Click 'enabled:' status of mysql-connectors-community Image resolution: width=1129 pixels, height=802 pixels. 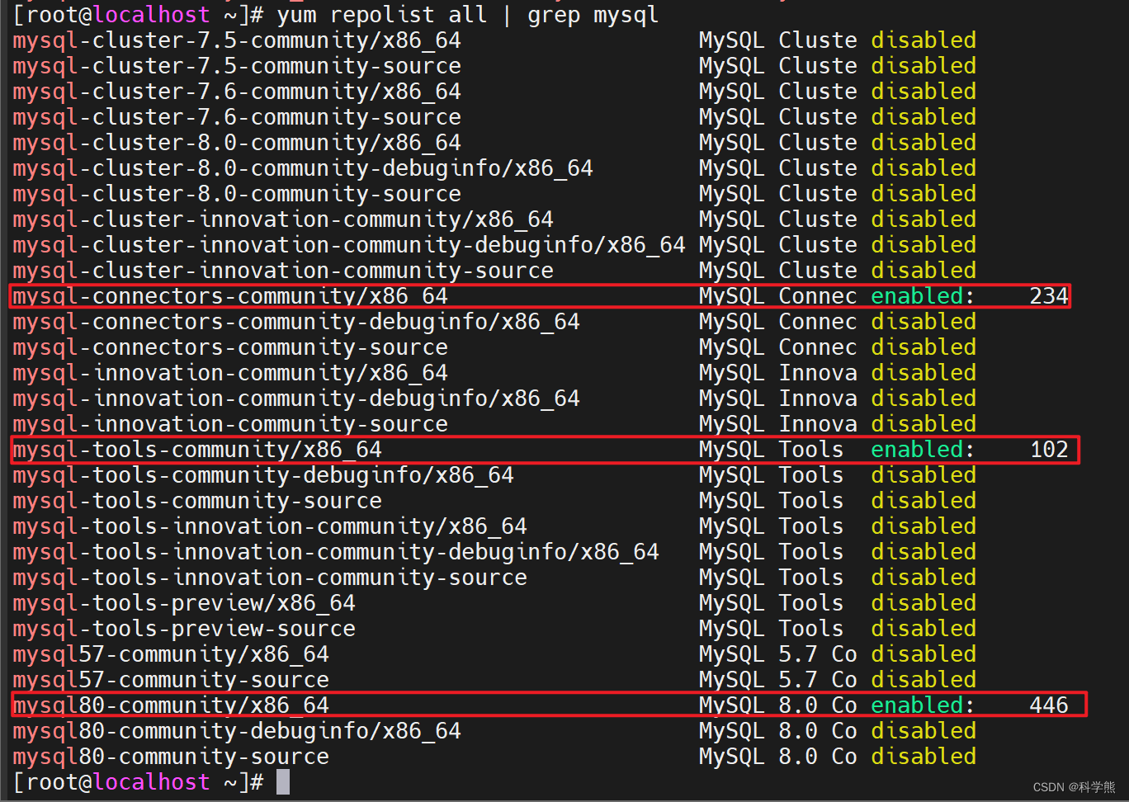pyautogui.click(x=924, y=296)
